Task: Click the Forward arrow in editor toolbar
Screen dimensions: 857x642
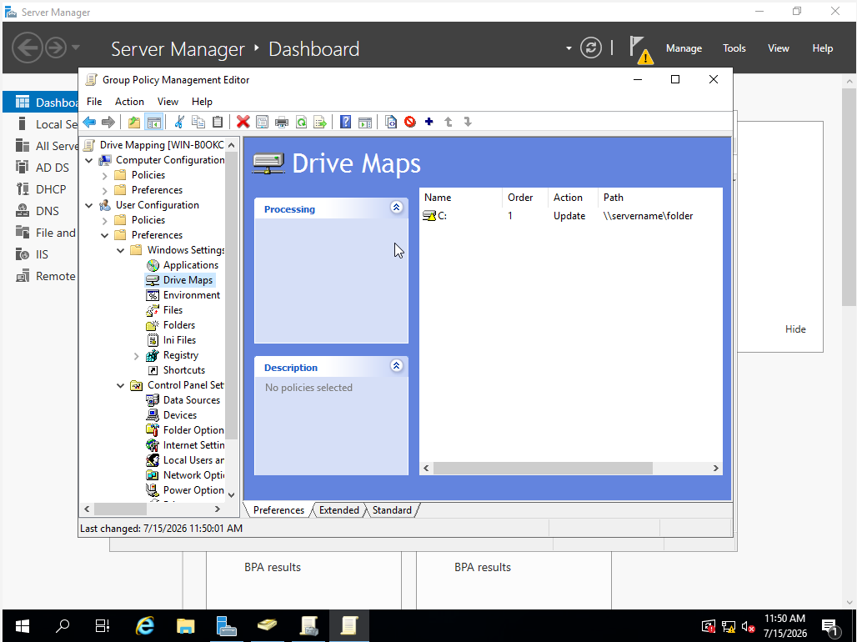Action: (x=108, y=122)
